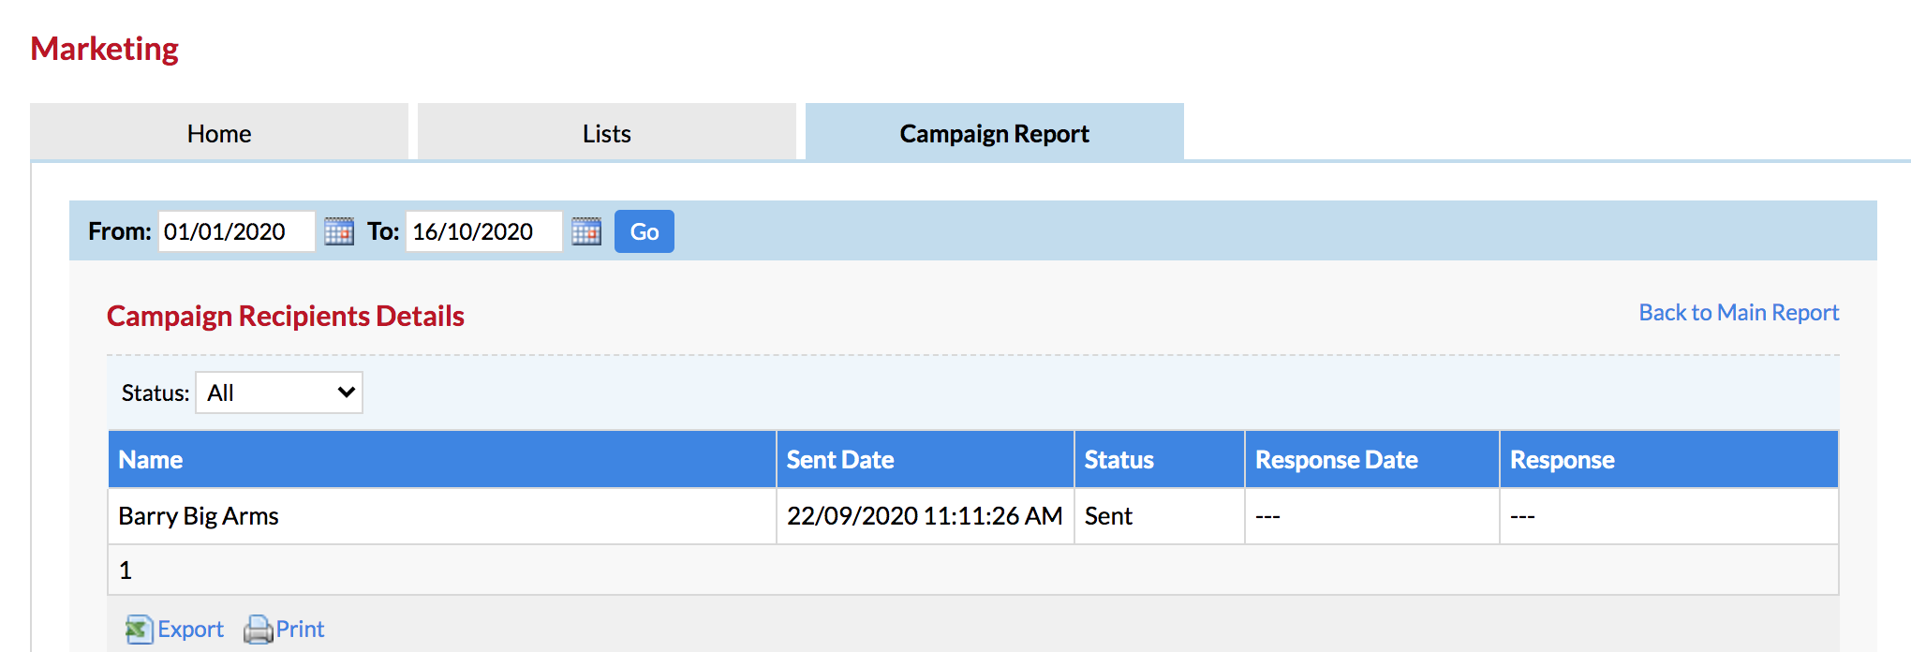Click the Go button
The width and height of the screenshot is (1911, 652).
click(x=644, y=231)
